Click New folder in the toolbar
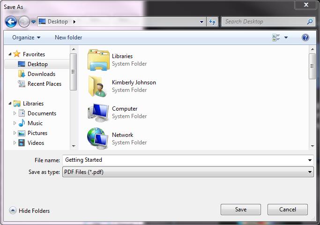The width and height of the screenshot is (320, 225). [68, 37]
